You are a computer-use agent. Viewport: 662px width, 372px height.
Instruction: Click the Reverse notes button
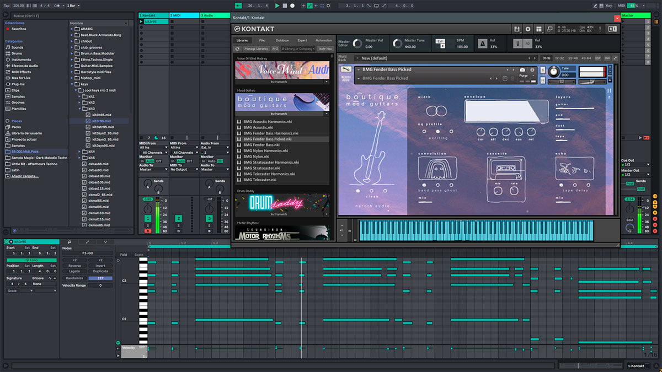[74, 266]
